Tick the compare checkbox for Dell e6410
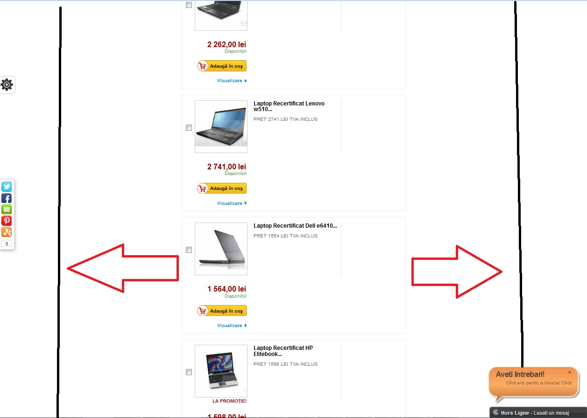The image size is (587, 418). [x=189, y=250]
